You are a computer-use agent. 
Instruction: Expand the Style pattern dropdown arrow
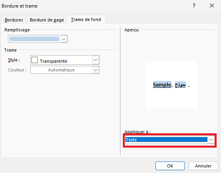95,60
